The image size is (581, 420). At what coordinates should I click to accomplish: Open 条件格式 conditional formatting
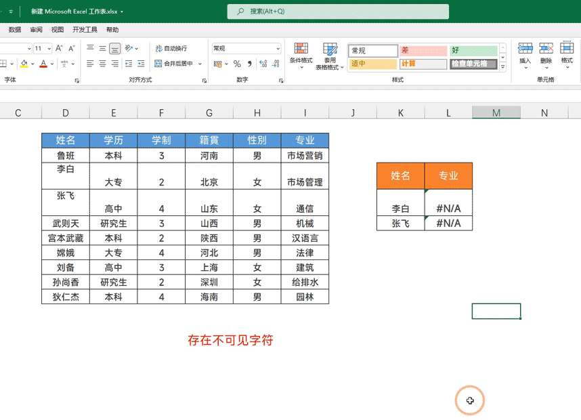(x=301, y=56)
